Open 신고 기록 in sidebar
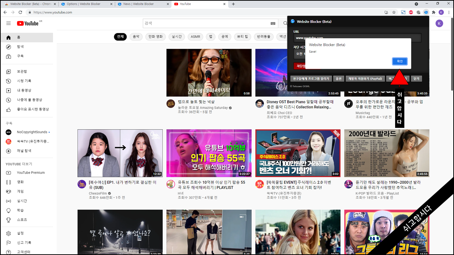454x255 pixels. tap(27, 243)
